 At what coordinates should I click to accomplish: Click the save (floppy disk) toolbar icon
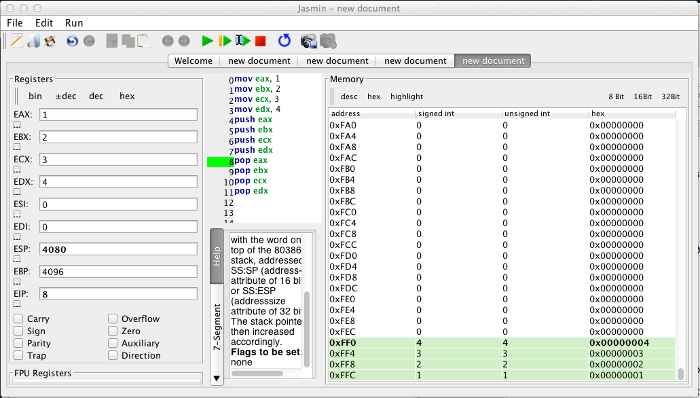tap(50, 41)
